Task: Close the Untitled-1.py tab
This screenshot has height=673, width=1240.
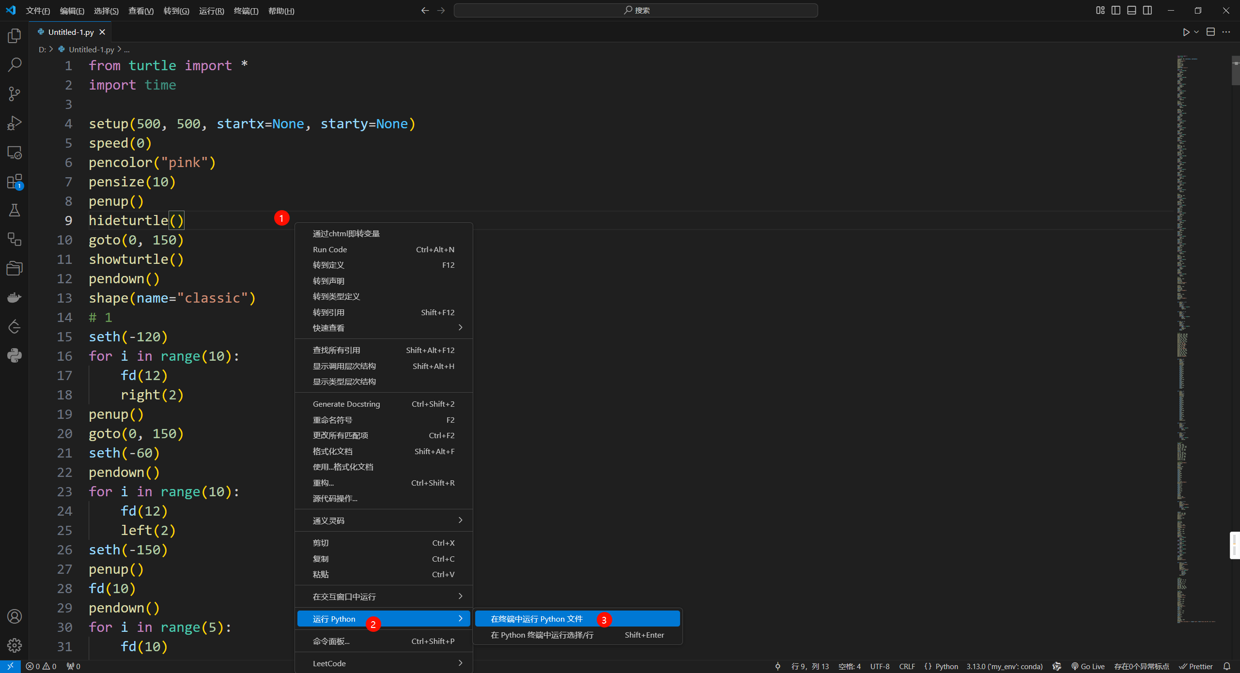Action: coord(102,32)
